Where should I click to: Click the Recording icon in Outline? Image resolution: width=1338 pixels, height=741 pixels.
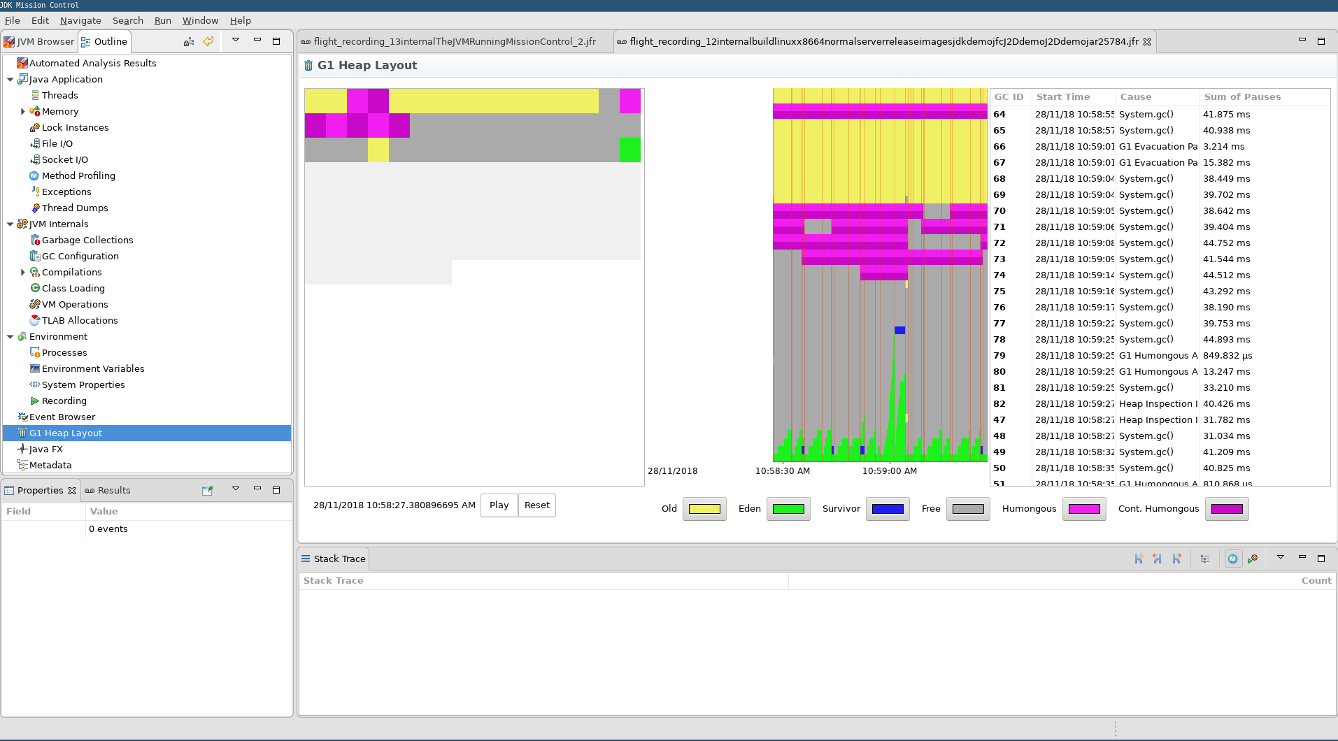35,401
